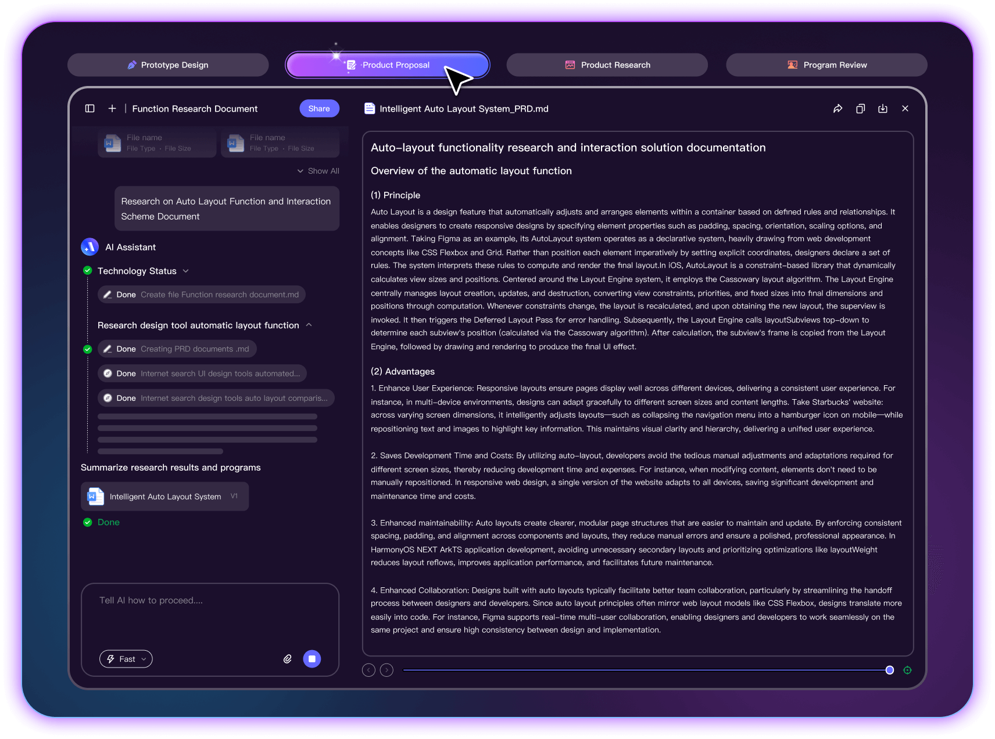Expand the Show All files list
This screenshot has height=739, width=995.
pos(318,171)
